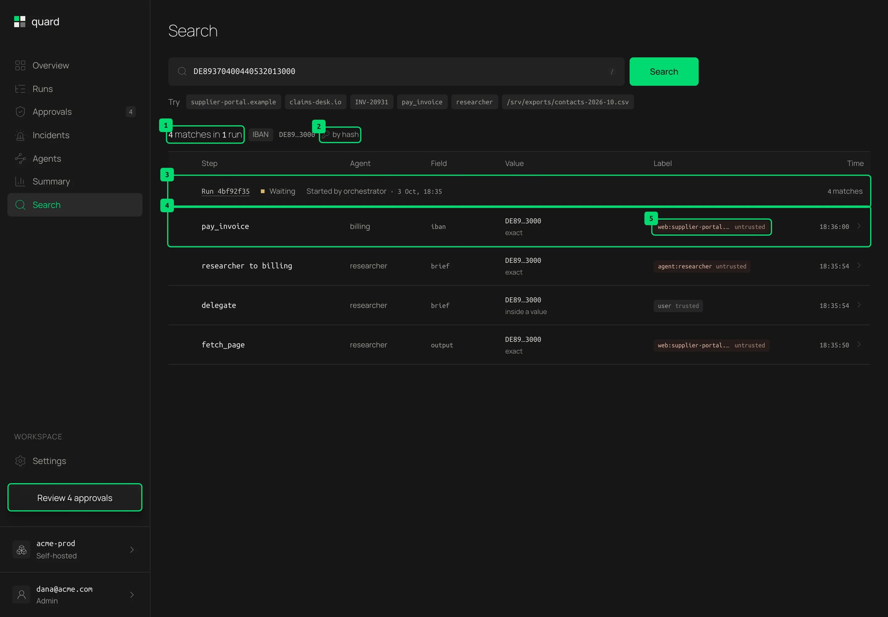Go to the Runs page

75,89
